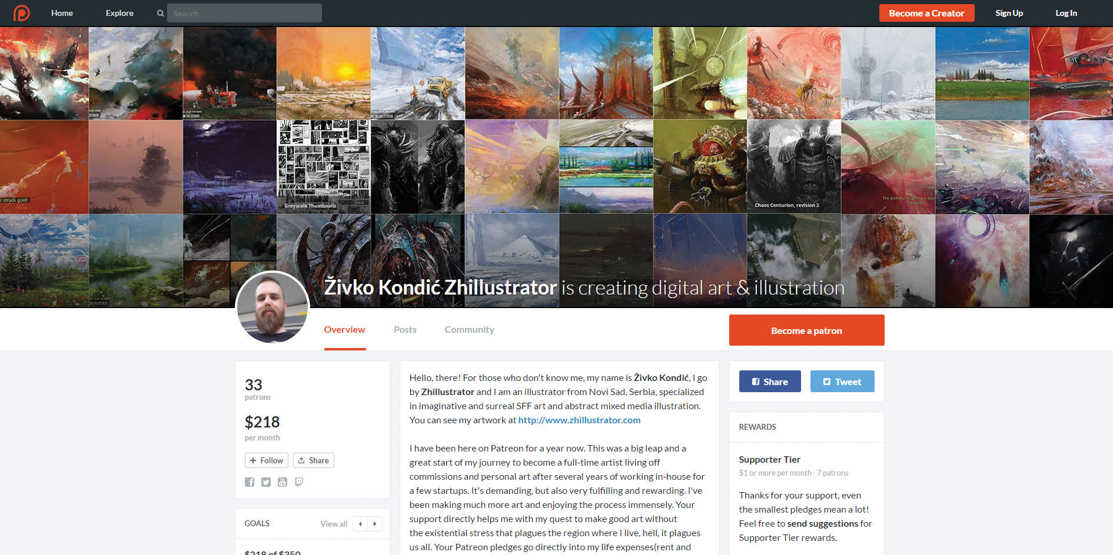
Task: Select the Overview tab
Action: click(x=344, y=330)
